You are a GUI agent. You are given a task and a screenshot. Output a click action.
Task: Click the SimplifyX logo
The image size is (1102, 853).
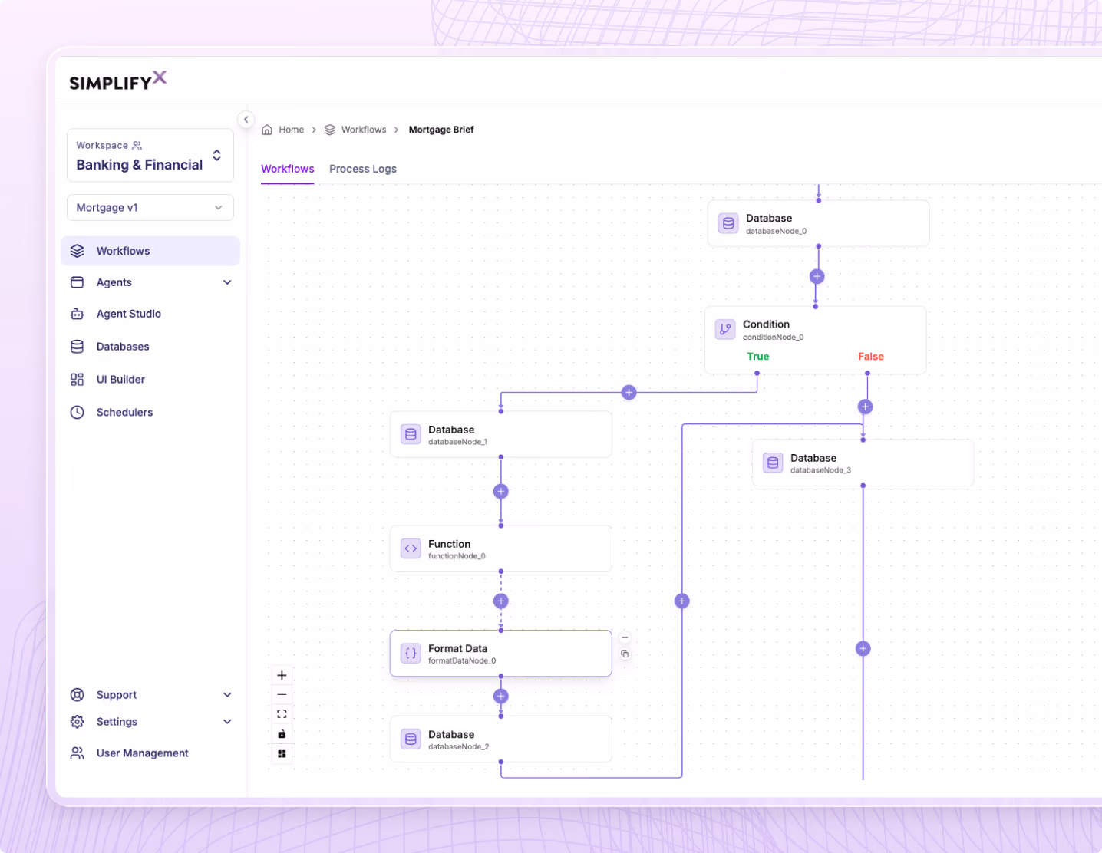point(118,81)
